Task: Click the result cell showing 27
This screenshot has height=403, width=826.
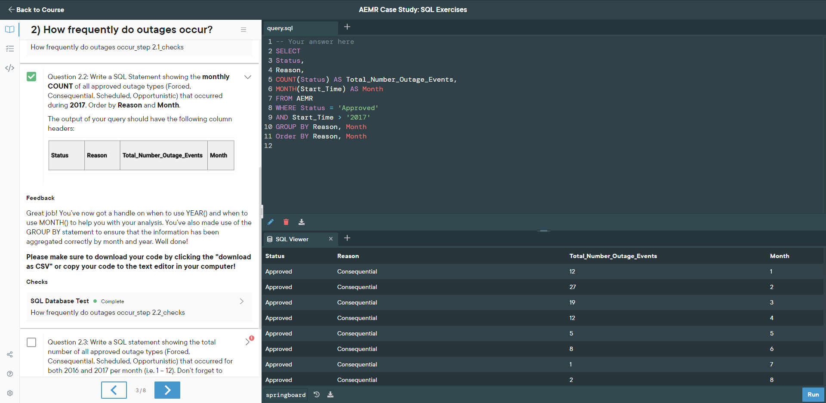Action: point(573,287)
